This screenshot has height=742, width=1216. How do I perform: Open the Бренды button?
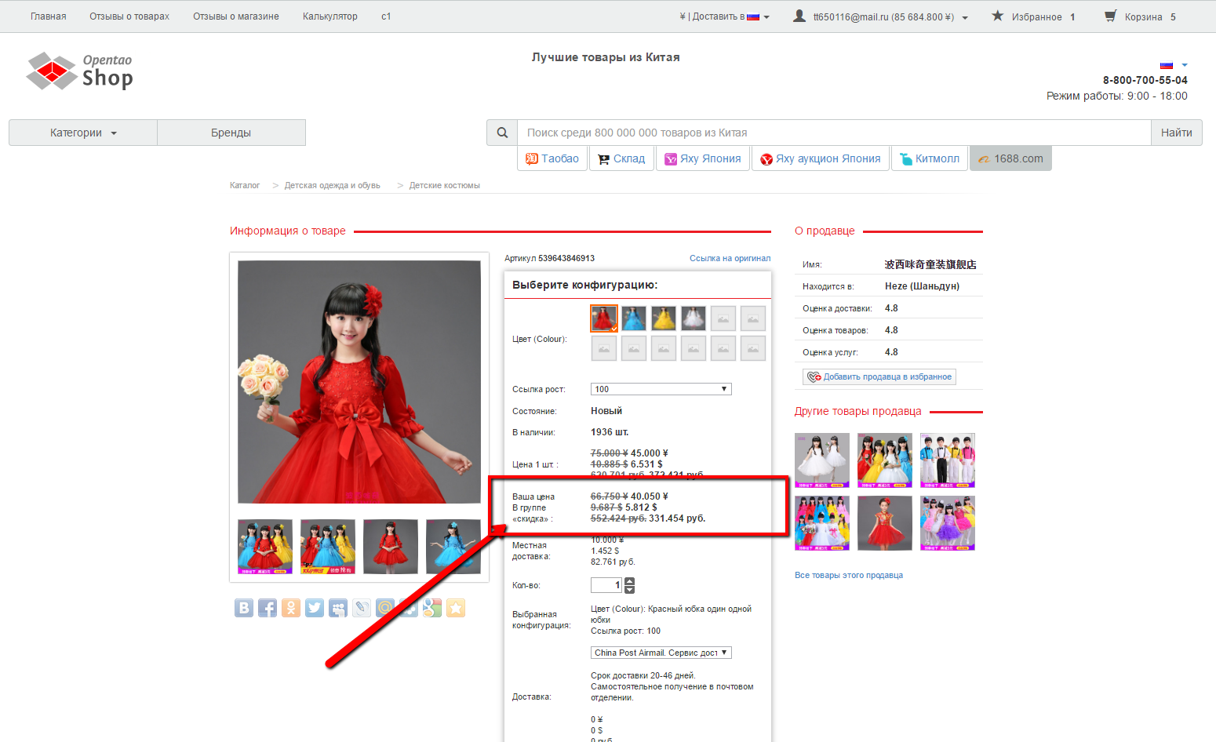(x=231, y=133)
